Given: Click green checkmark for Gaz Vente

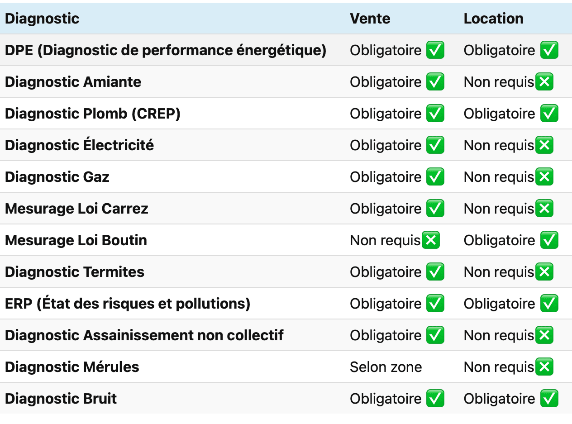Looking at the screenshot, I should pos(435,177).
